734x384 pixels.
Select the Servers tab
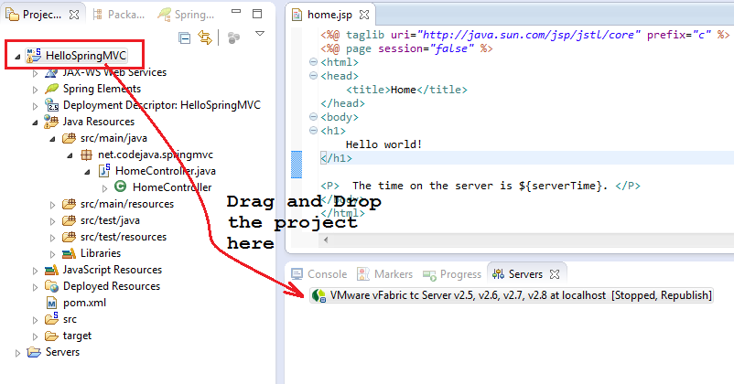(519, 274)
